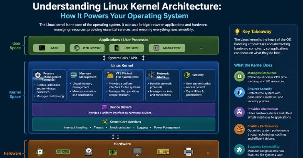Viewport: 303px width, 158px height.
Task: Click the Memory Management title
Action: tap(88, 75)
